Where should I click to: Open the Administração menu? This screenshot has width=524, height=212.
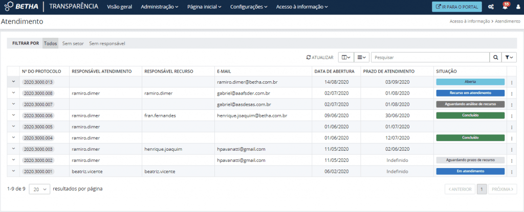pyautogui.click(x=159, y=7)
